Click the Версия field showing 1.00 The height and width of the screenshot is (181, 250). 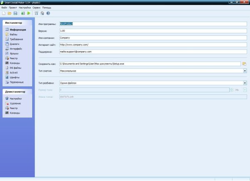tap(153, 31)
